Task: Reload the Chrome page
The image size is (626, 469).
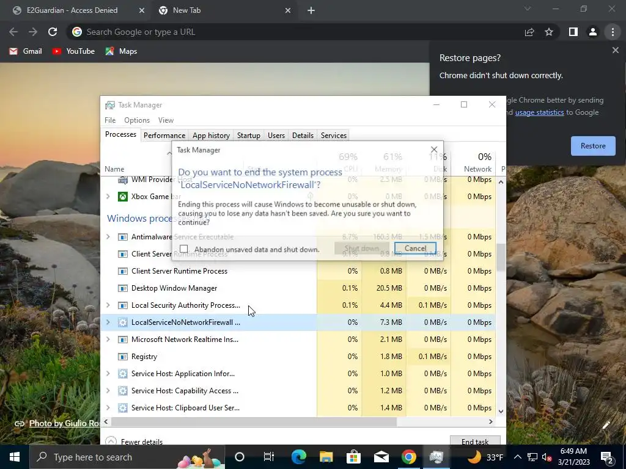Action: pyautogui.click(x=53, y=32)
